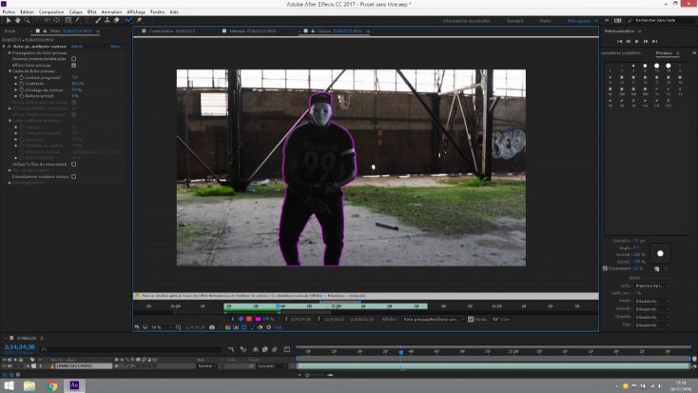The height and width of the screenshot is (393, 698).
Task: Click Réinit. link for Roto-pinceau effect
Action: [x=77, y=47]
